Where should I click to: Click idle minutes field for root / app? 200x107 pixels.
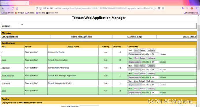click(x=155, y=54)
